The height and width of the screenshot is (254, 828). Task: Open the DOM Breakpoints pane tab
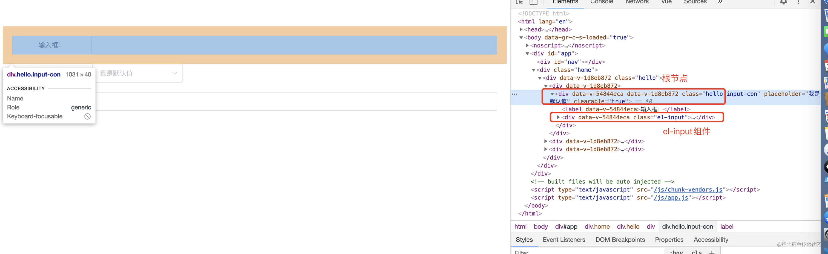click(620, 240)
